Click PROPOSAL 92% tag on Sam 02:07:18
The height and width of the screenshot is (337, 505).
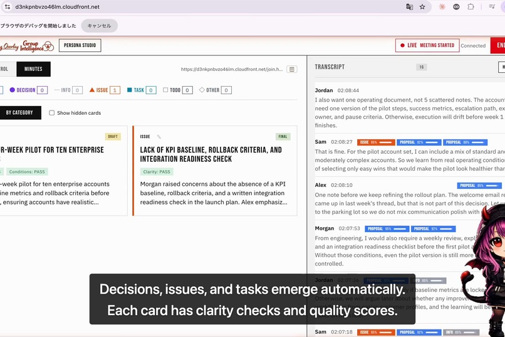click(419, 332)
